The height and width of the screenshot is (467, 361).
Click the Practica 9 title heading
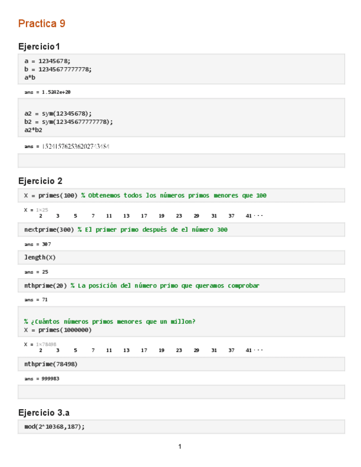41,24
